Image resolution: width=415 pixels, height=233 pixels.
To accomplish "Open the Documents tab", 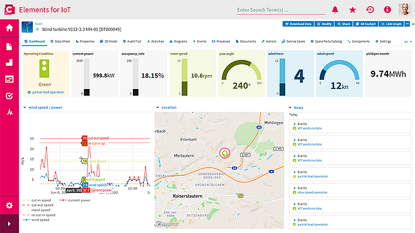I will (246, 42).
